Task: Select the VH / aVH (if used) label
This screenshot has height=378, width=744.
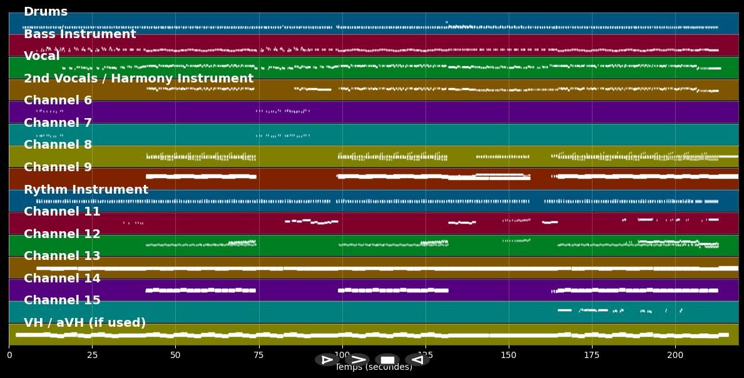Action: click(84, 323)
